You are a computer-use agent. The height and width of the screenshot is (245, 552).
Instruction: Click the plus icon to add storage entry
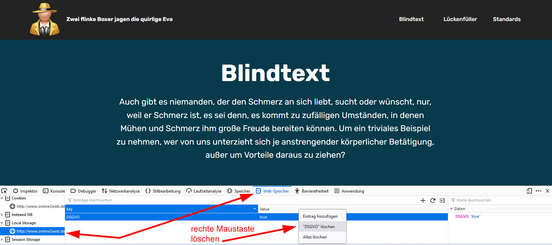423,200
